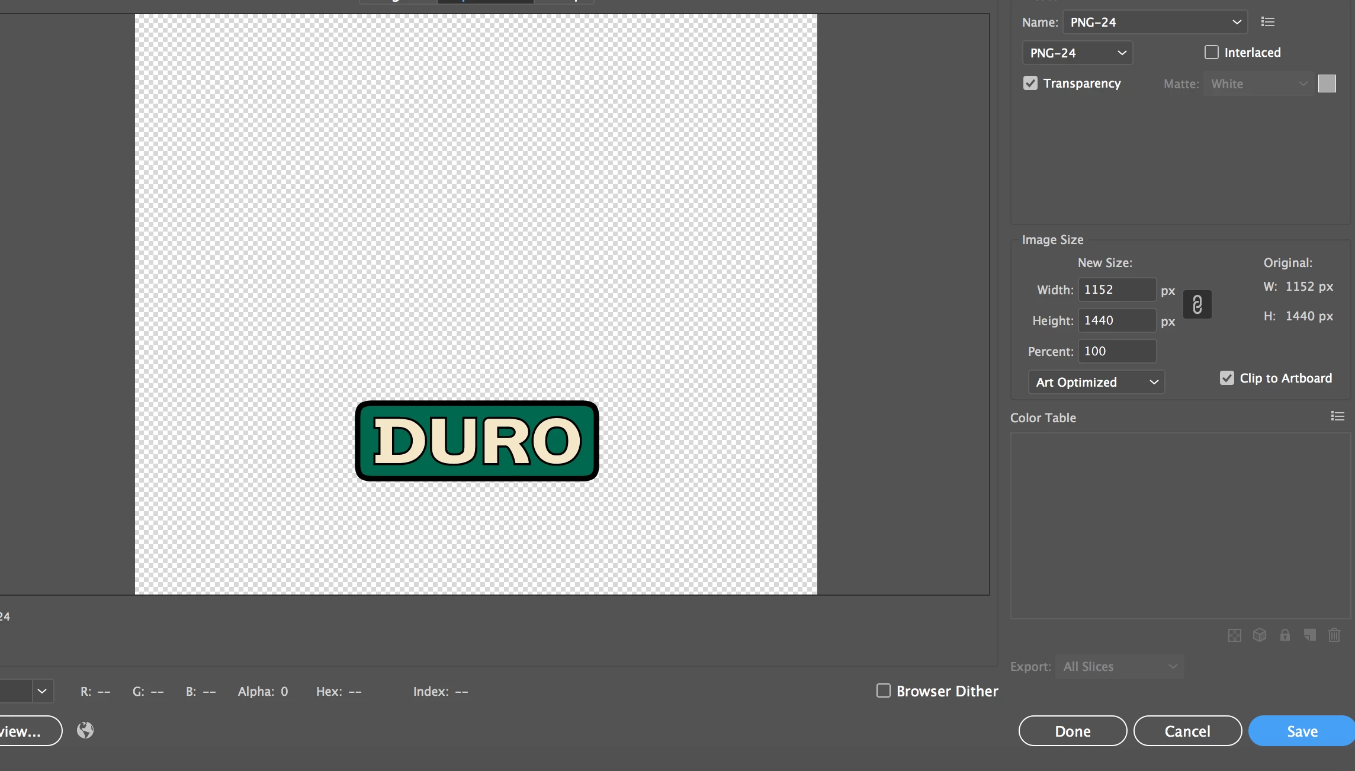1355x771 pixels.
Task: Enable Browser Dither checkbox
Action: [884, 690]
